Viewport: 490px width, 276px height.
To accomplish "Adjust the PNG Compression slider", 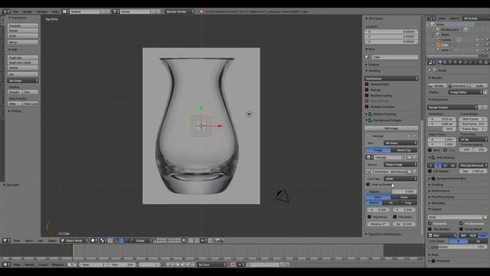I will tap(457, 247).
